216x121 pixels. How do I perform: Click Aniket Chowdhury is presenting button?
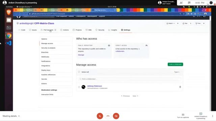click(201, 116)
